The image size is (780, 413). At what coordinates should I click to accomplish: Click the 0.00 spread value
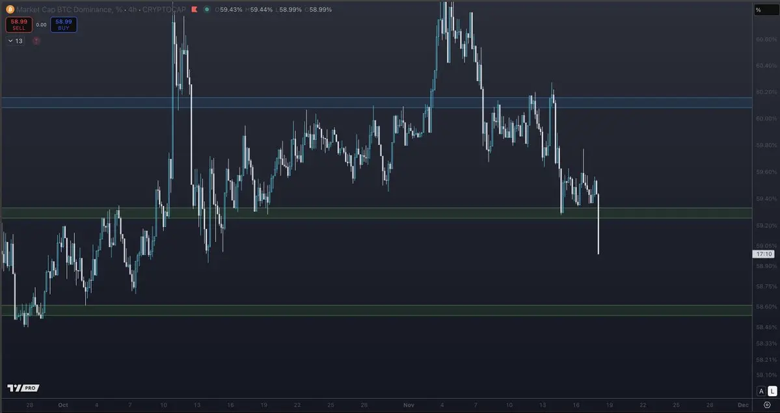tap(41, 25)
